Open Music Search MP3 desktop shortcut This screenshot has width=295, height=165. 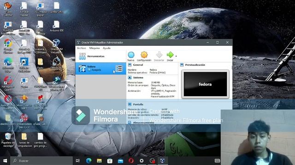pyautogui.click(x=24, y=102)
